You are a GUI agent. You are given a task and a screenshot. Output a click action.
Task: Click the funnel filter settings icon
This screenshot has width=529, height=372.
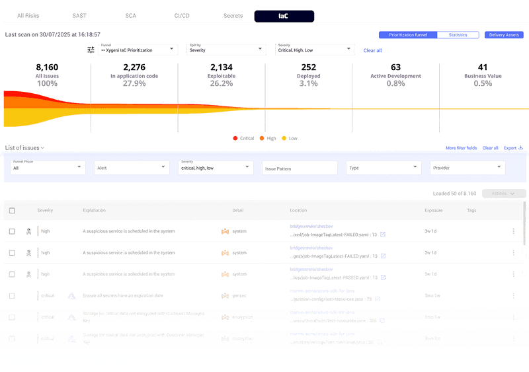pyautogui.click(x=91, y=50)
